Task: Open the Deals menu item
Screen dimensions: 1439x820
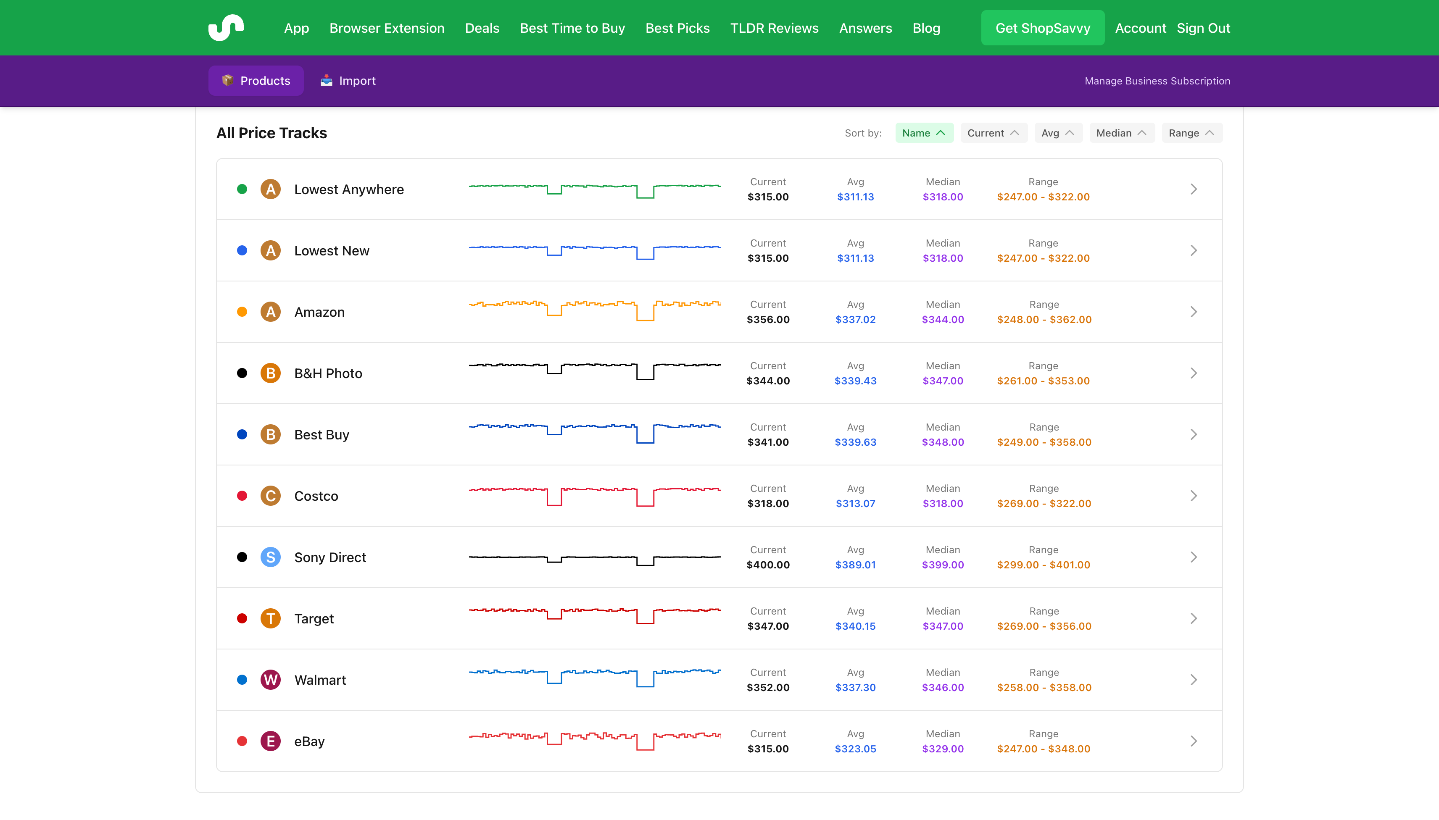Action: [x=482, y=28]
